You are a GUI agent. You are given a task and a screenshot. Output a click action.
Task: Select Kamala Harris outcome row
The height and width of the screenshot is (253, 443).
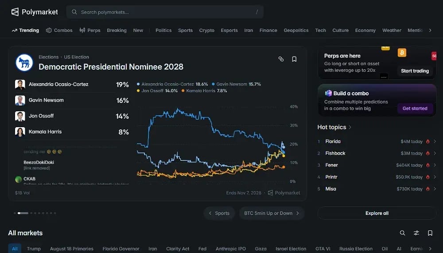72,132
